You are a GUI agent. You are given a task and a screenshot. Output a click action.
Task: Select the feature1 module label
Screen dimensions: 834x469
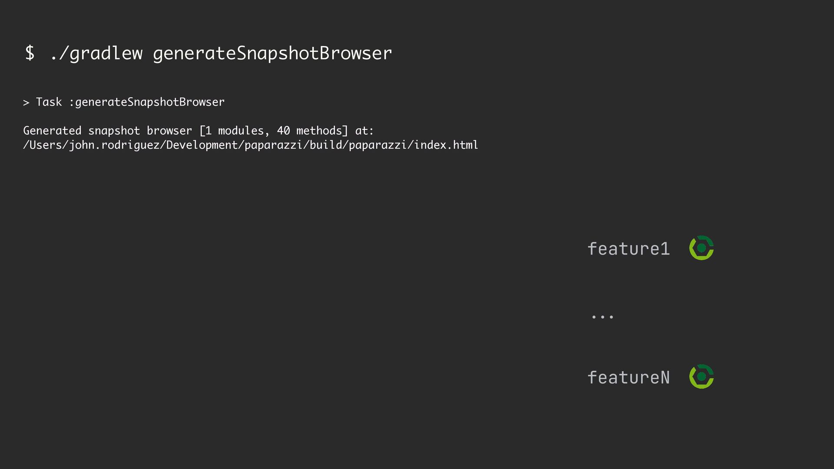[629, 249]
